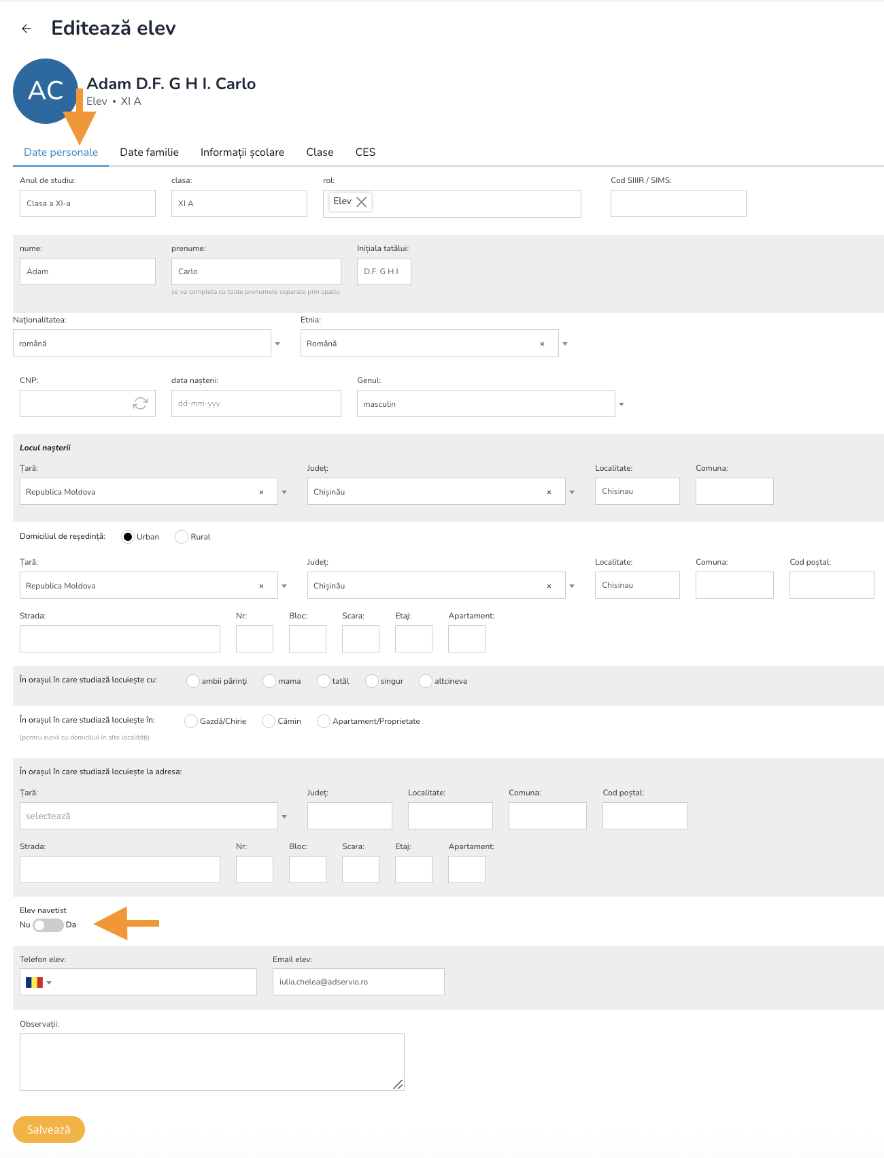Open the Informații școlare tab
The height and width of the screenshot is (1158, 884).
click(242, 152)
